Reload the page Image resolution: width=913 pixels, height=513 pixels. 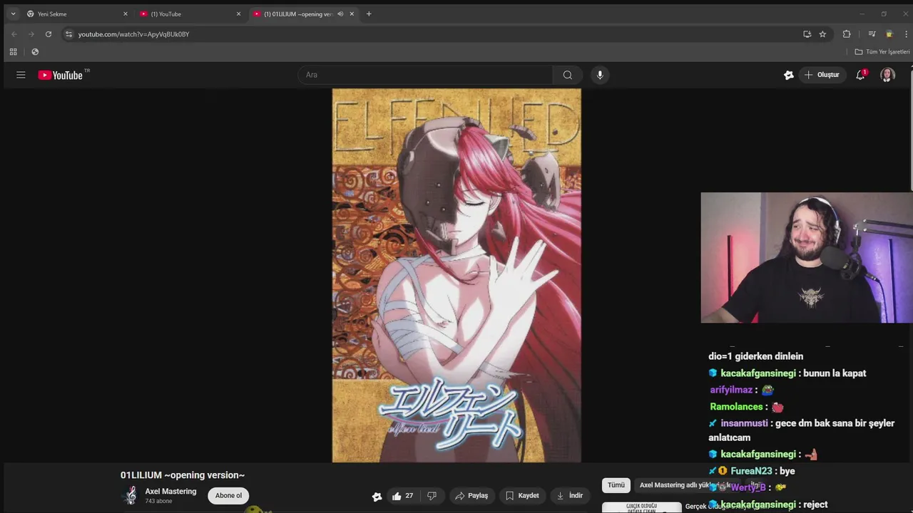49,34
